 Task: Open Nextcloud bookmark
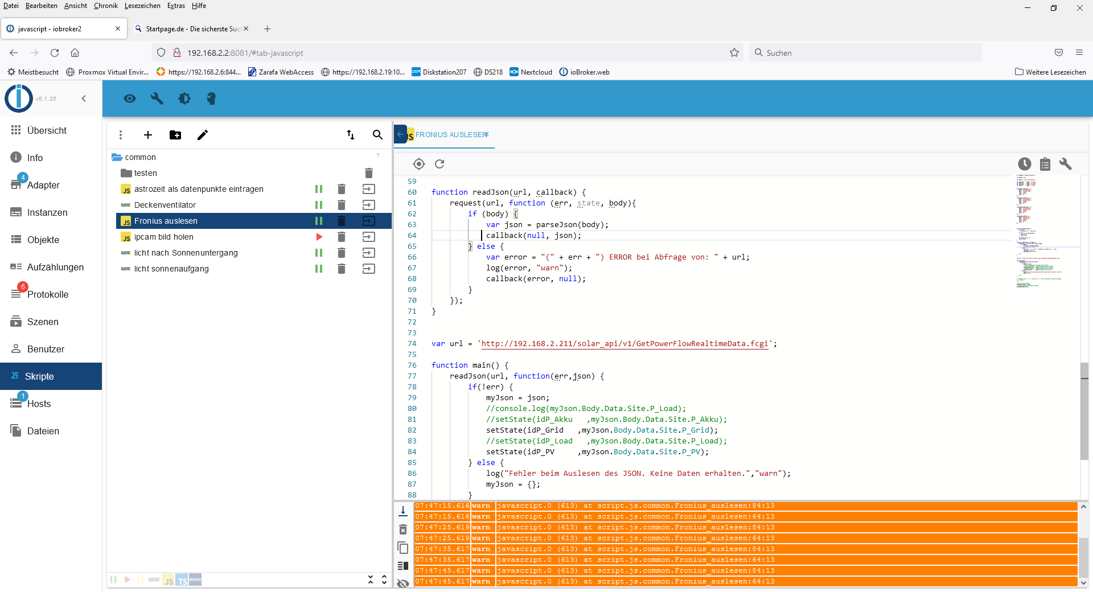[531, 72]
